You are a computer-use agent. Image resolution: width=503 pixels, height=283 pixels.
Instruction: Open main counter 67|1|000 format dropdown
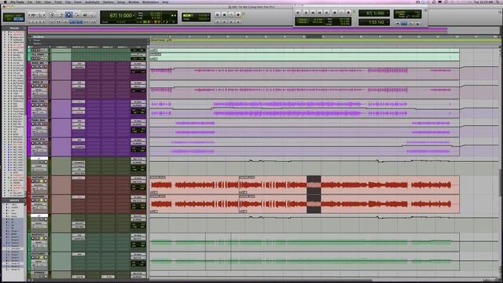(x=134, y=15)
